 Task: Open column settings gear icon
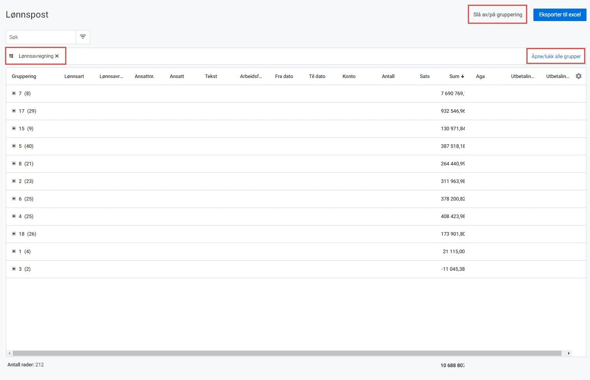click(579, 76)
